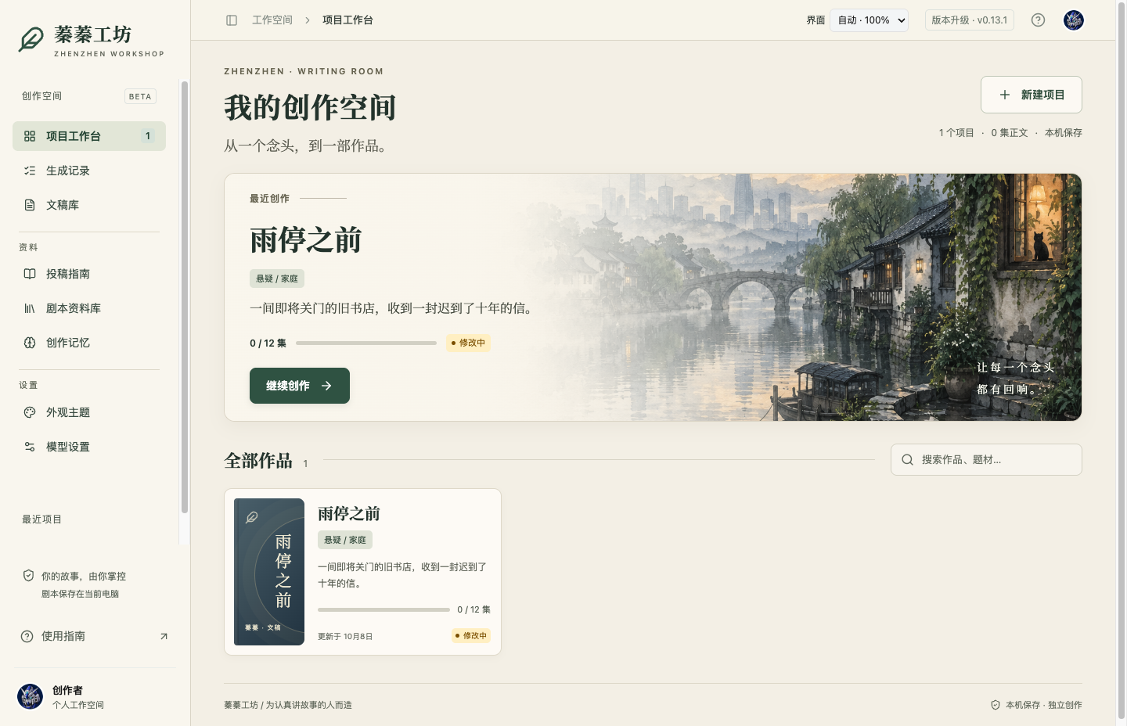Click the 修改中 status badge in the banner
The height and width of the screenshot is (726, 1127).
pos(468,343)
